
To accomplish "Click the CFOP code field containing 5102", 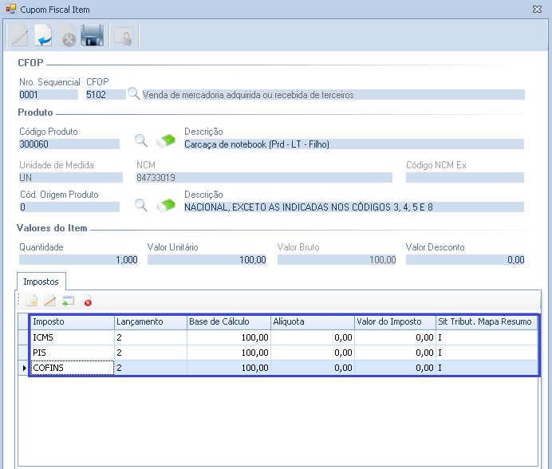I will pos(105,94).
